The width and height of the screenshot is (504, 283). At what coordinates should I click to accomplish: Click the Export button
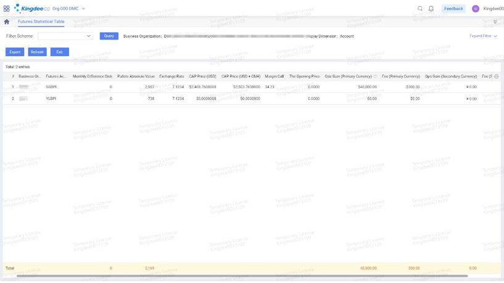tap(15, 52)
